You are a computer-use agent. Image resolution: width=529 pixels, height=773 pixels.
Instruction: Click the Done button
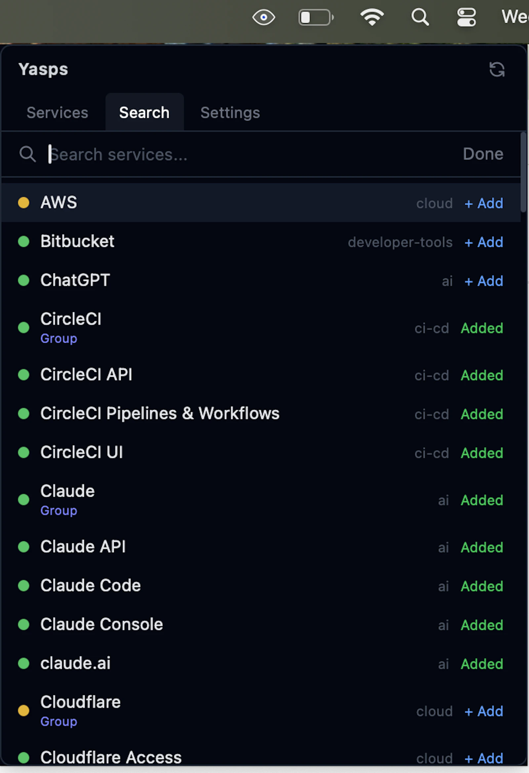(483, 154)
